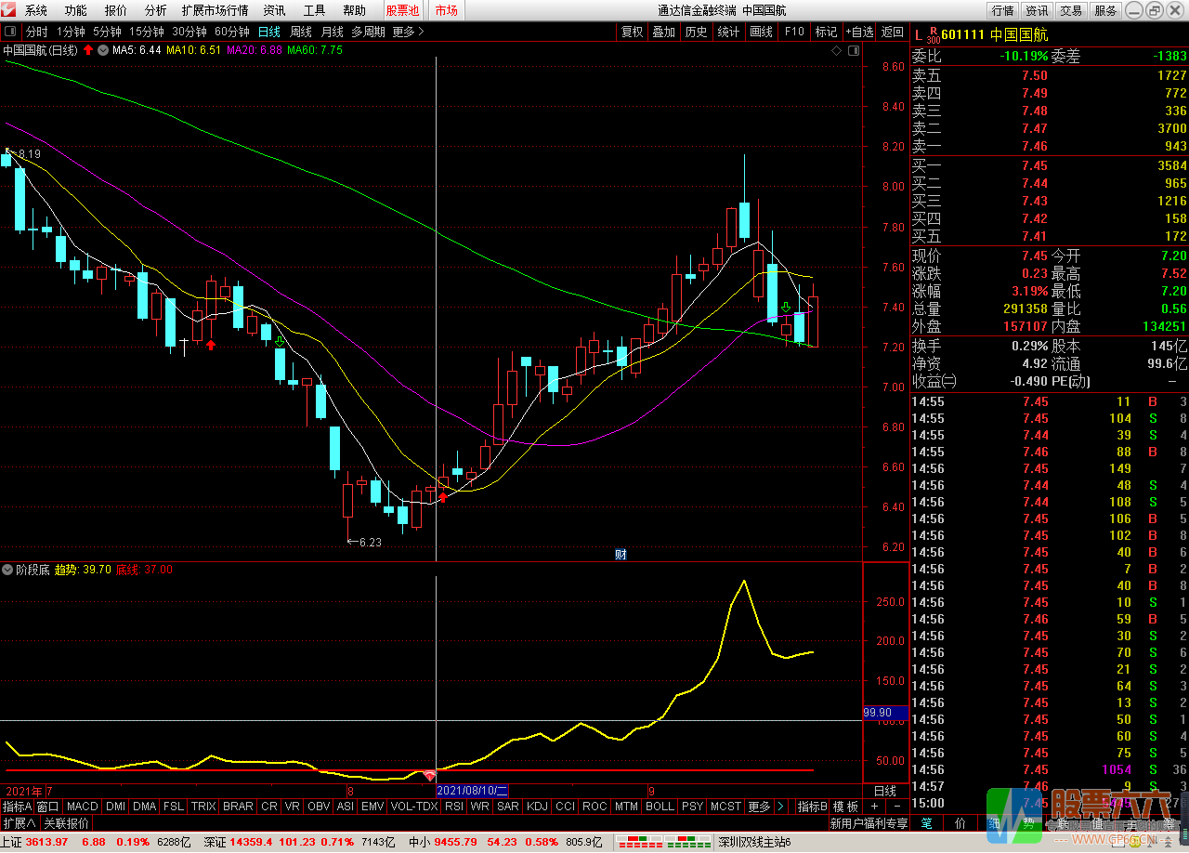1189x853 pixels.
Task: Open the gray circular dropdown beside the MA5 readout
Action: 102,50
